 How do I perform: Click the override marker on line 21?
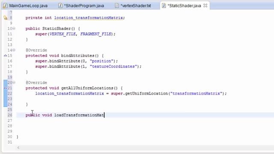point(6,88)
